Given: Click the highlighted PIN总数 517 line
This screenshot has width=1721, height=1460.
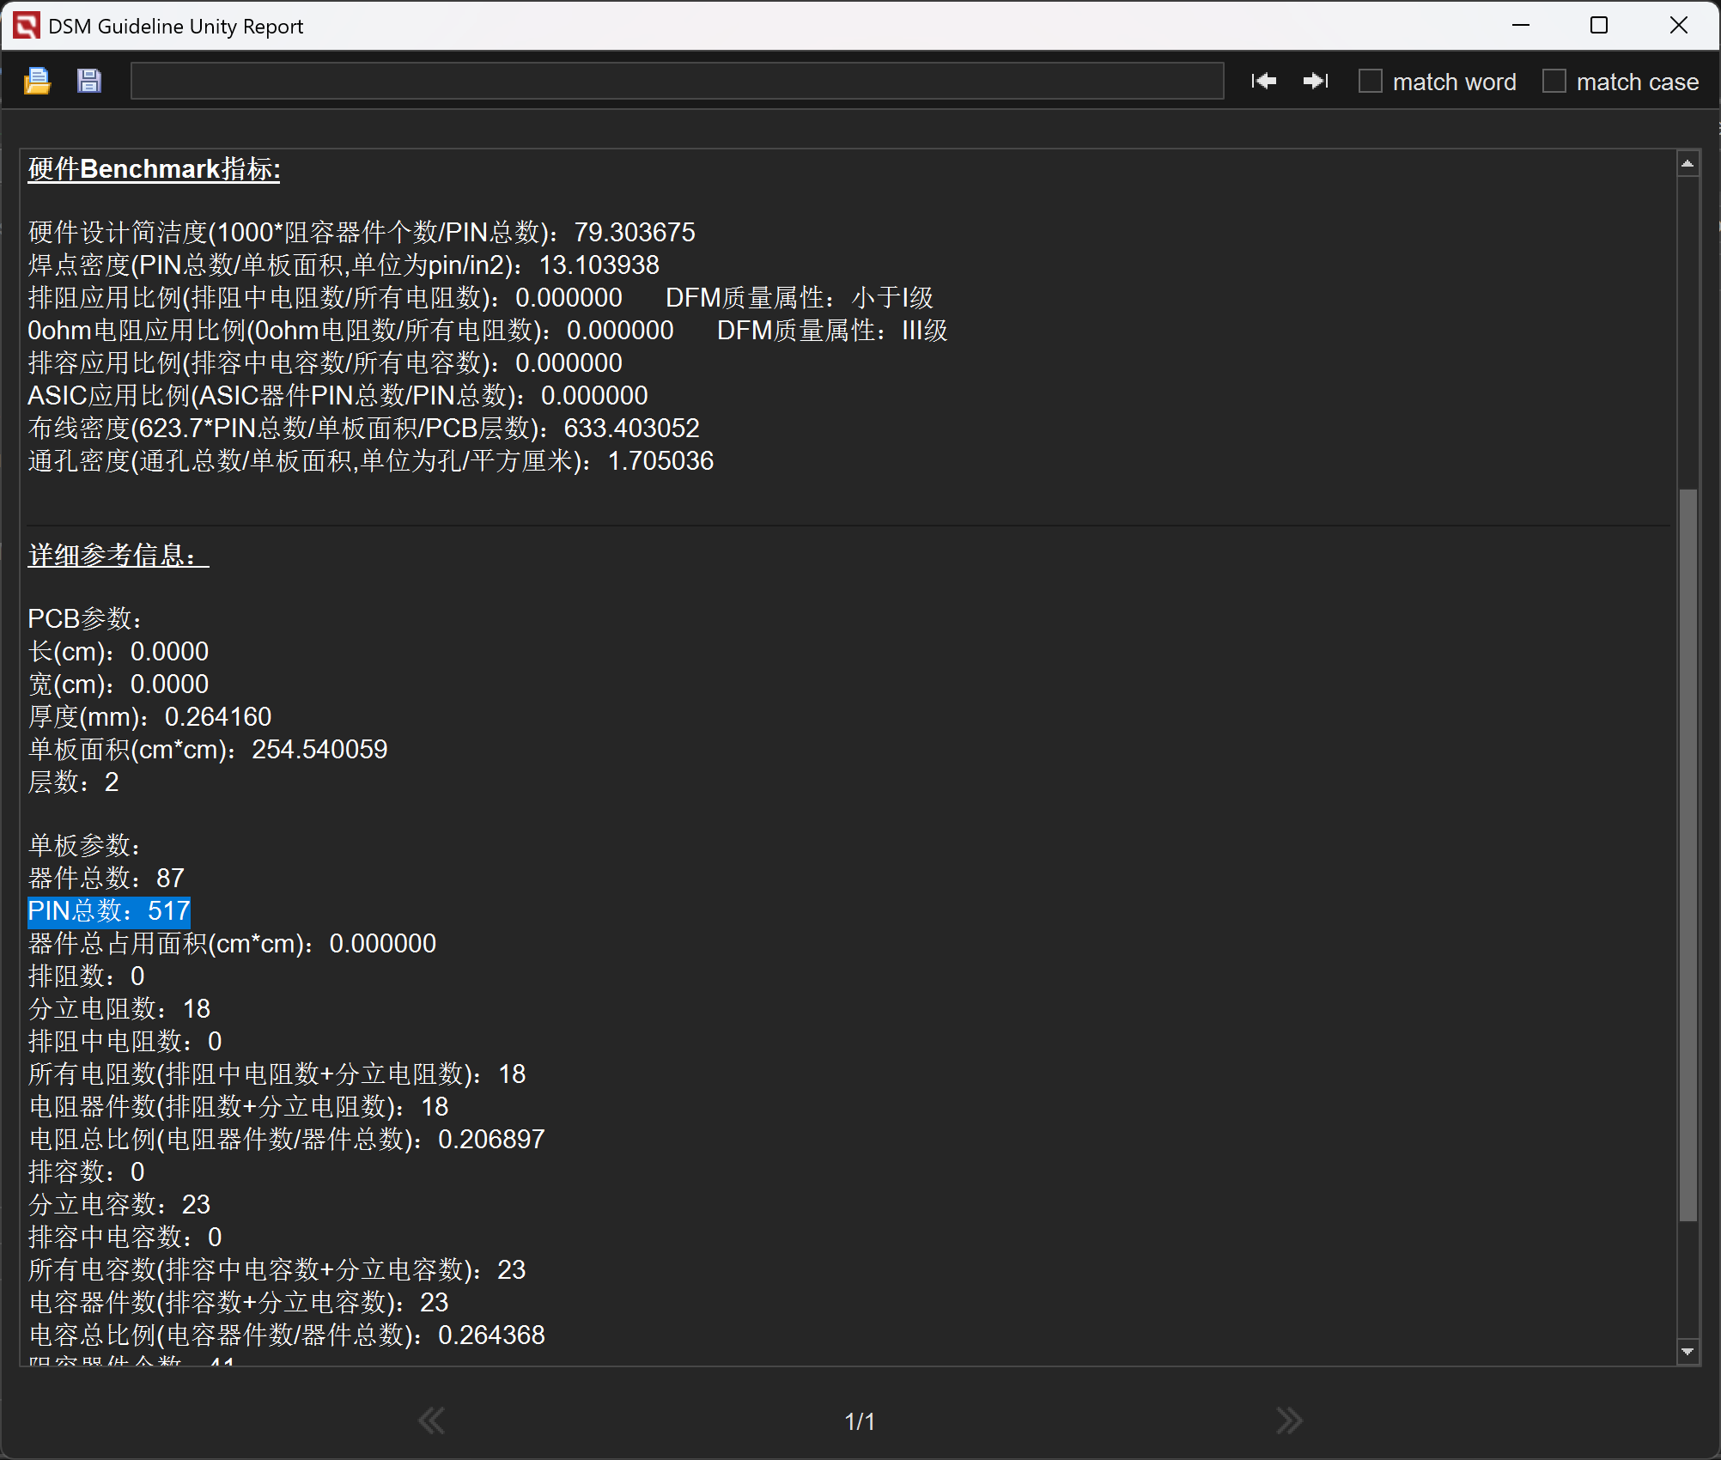Looking at the screenshot, I should (109, 910).
